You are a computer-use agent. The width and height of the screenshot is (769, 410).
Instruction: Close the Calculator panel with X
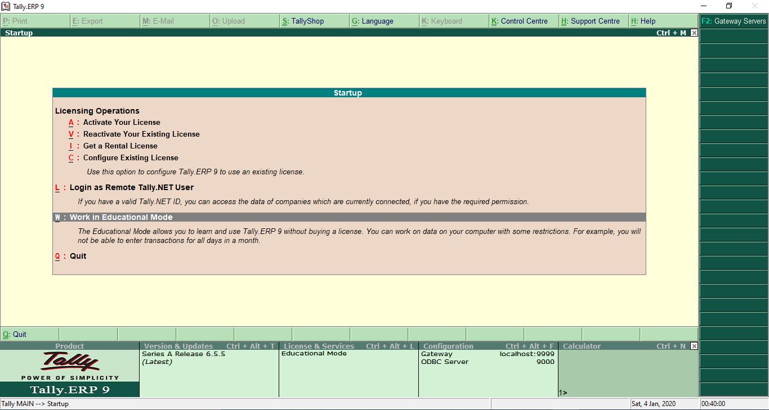(x=694, y=346)
